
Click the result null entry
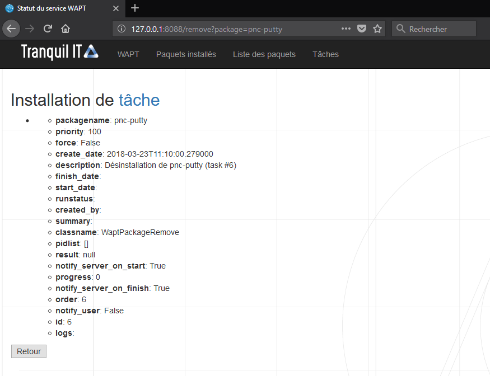(75, 255)
